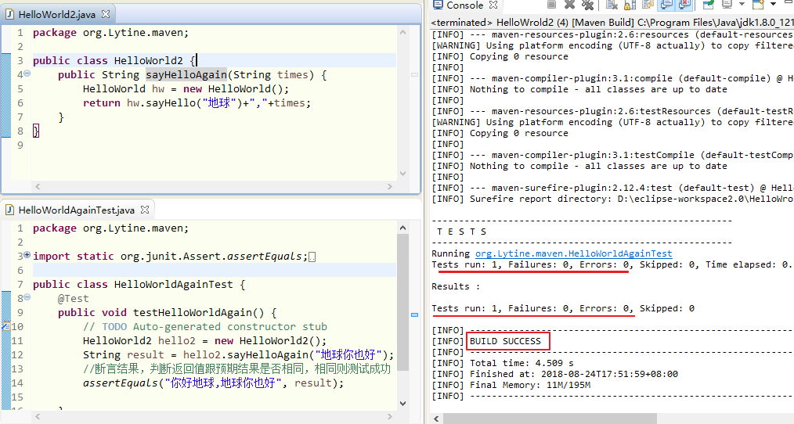The height and width of the screenshot is (424, 794).
Task: Click scroll-down arrow in HelloWorld2.java editor
Action: point(403,174)
